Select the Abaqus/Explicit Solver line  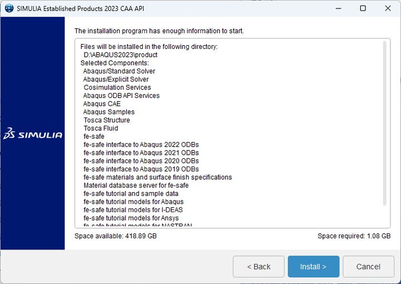point(116,80)
